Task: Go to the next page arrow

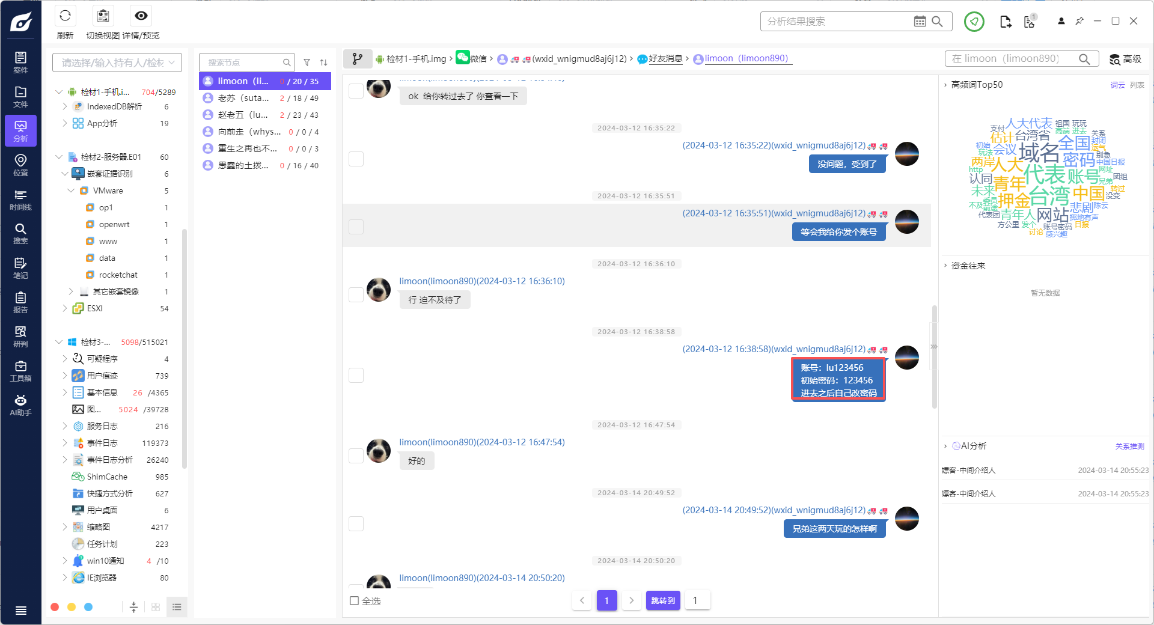Action: tap(631, 600)
